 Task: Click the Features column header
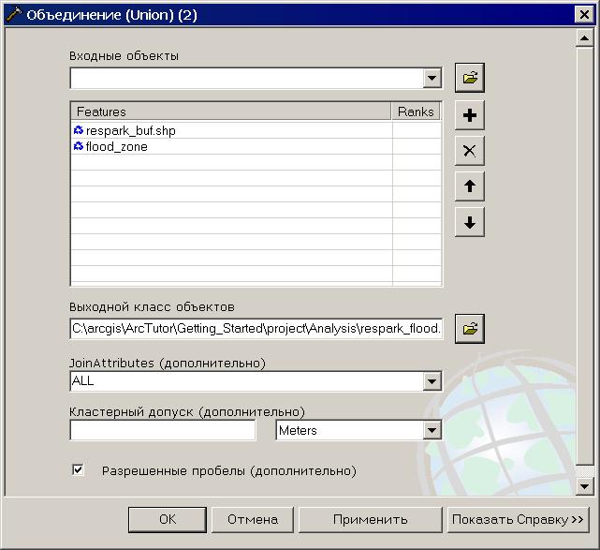click(x=231, y=111)
